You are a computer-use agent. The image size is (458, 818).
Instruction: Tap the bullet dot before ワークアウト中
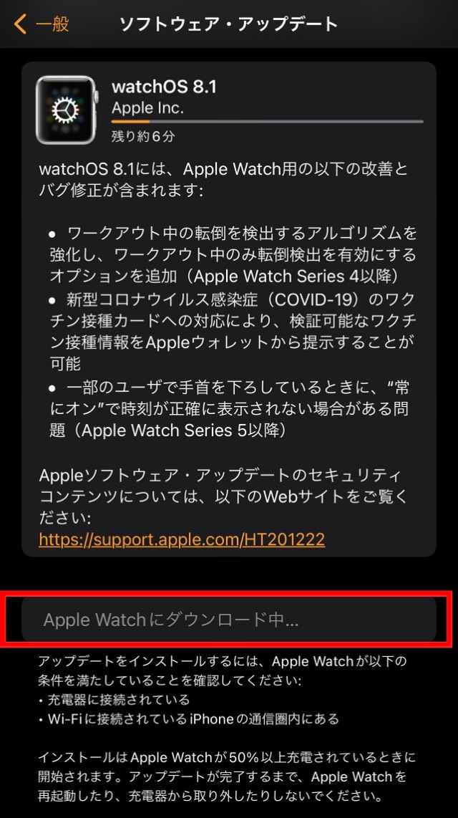point(52,234)
